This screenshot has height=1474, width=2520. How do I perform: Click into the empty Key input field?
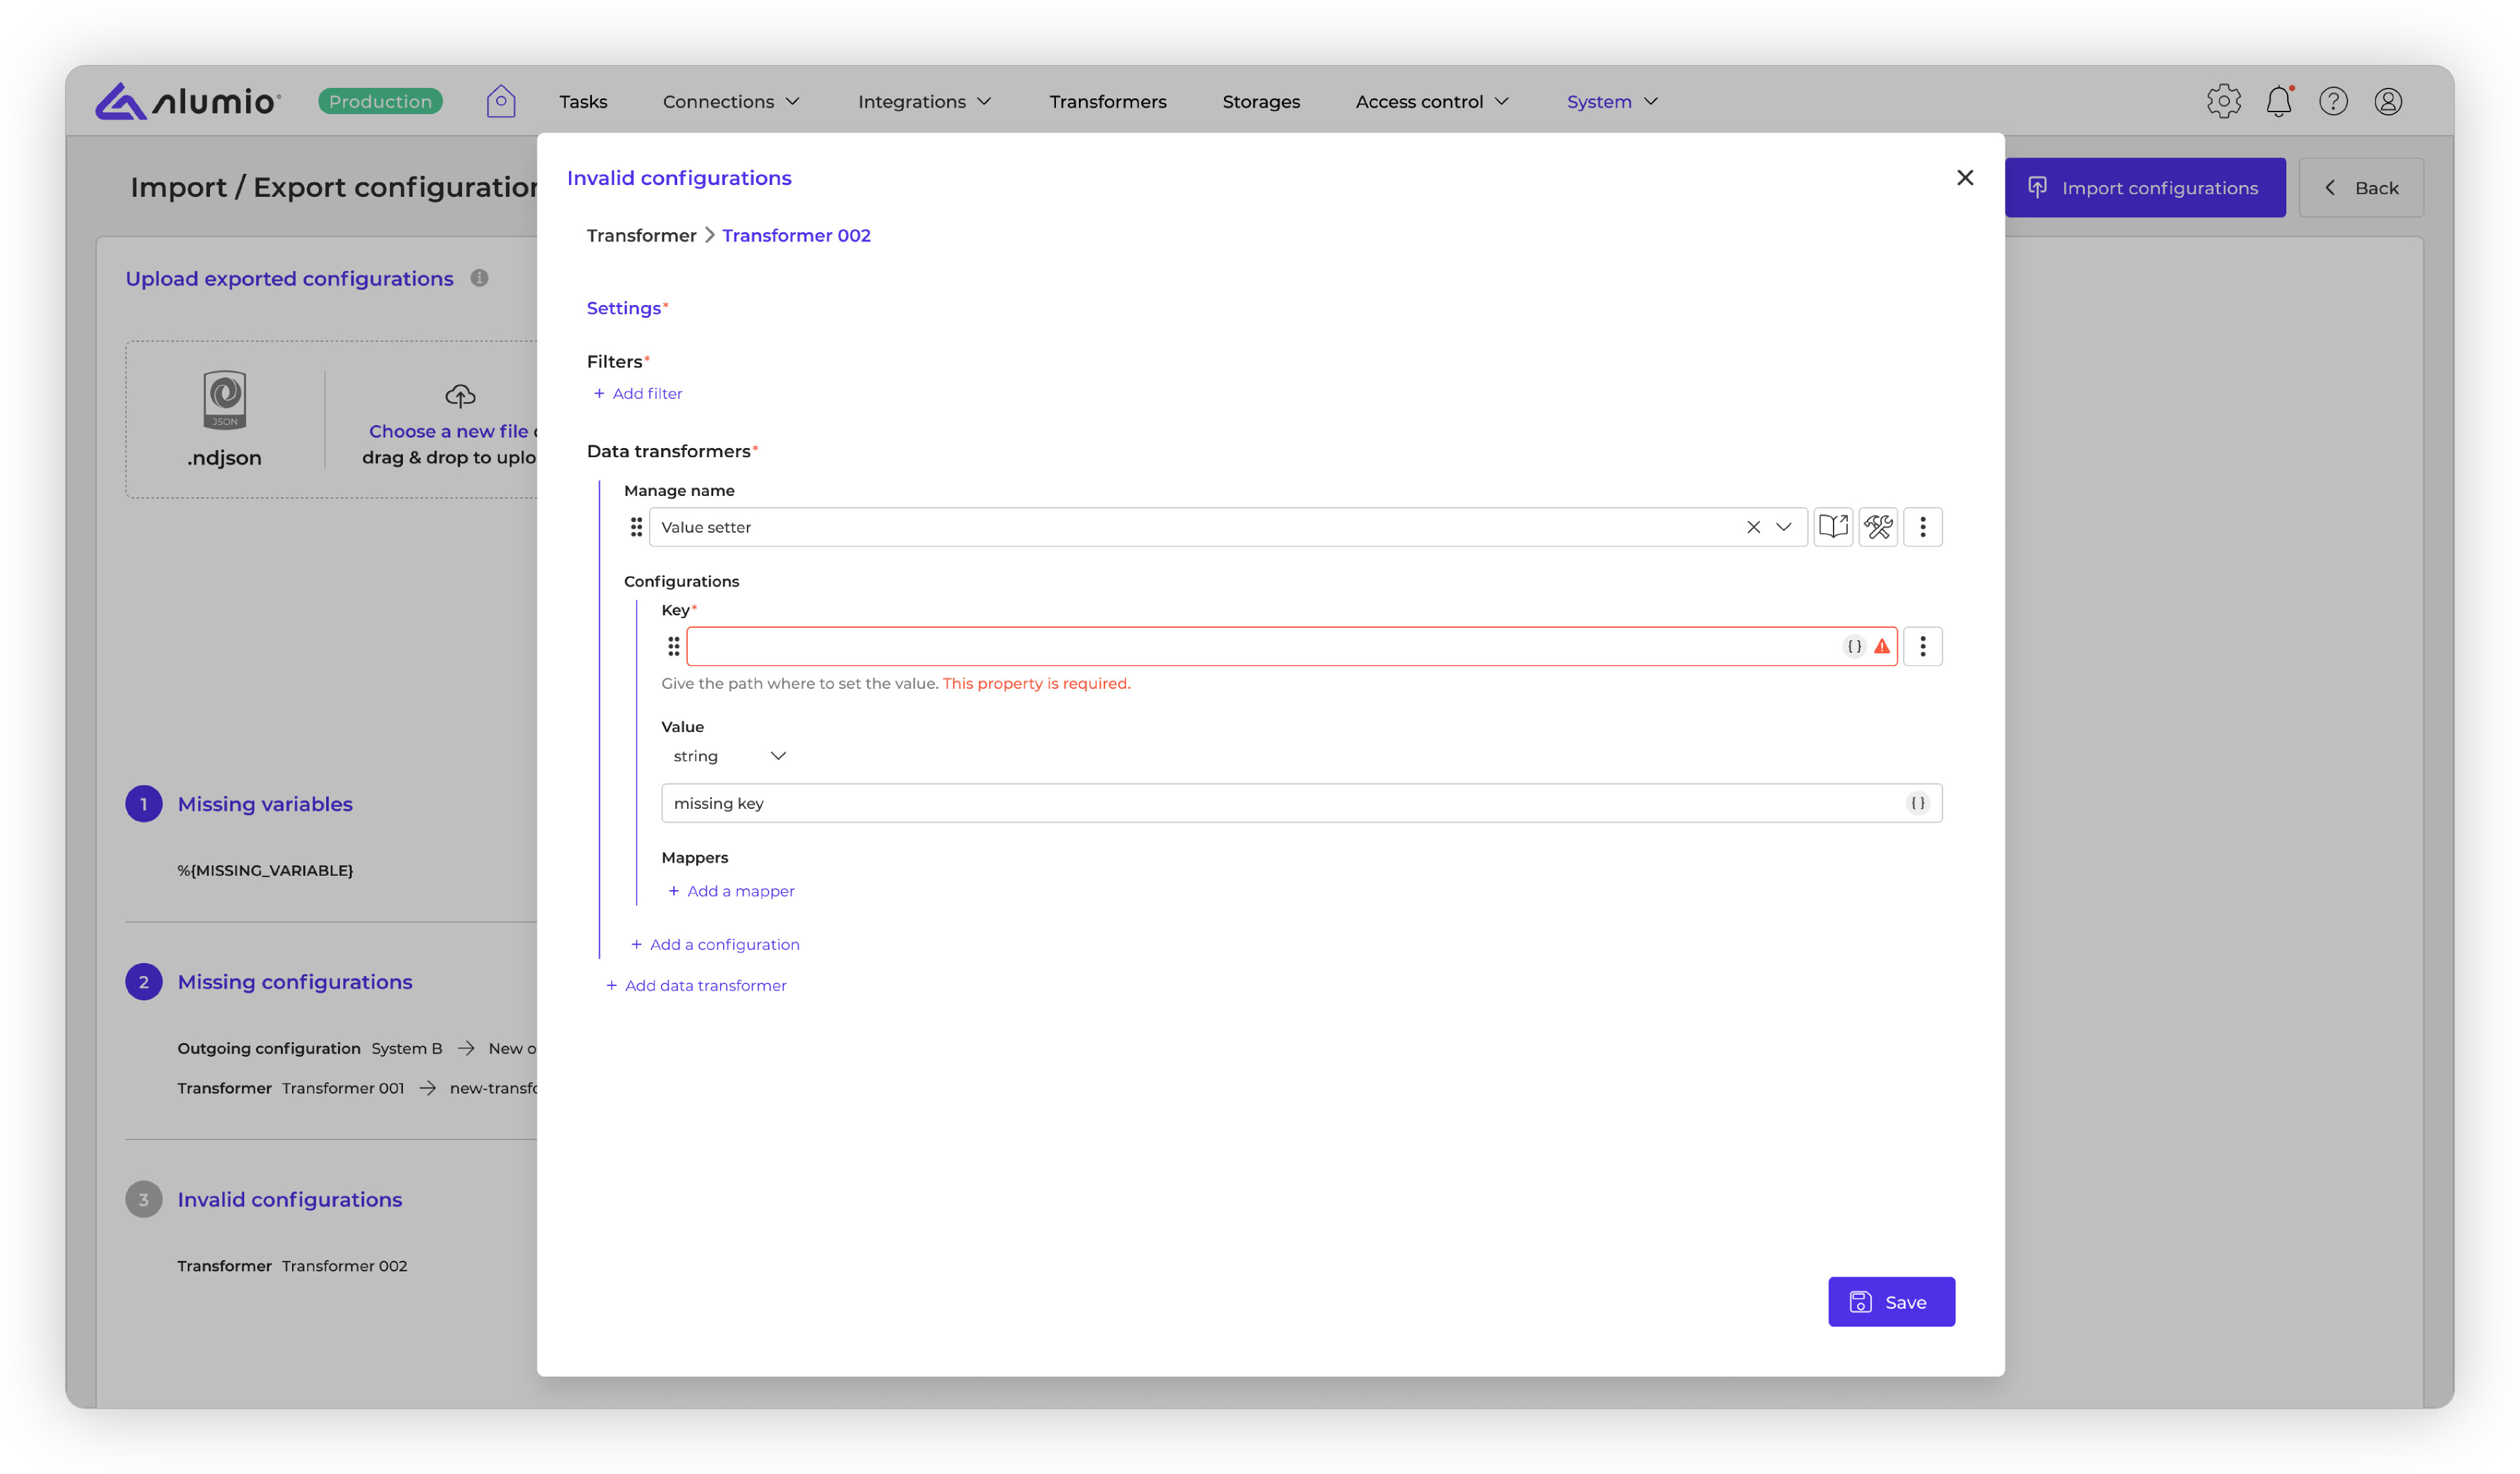pos(1260,647)
